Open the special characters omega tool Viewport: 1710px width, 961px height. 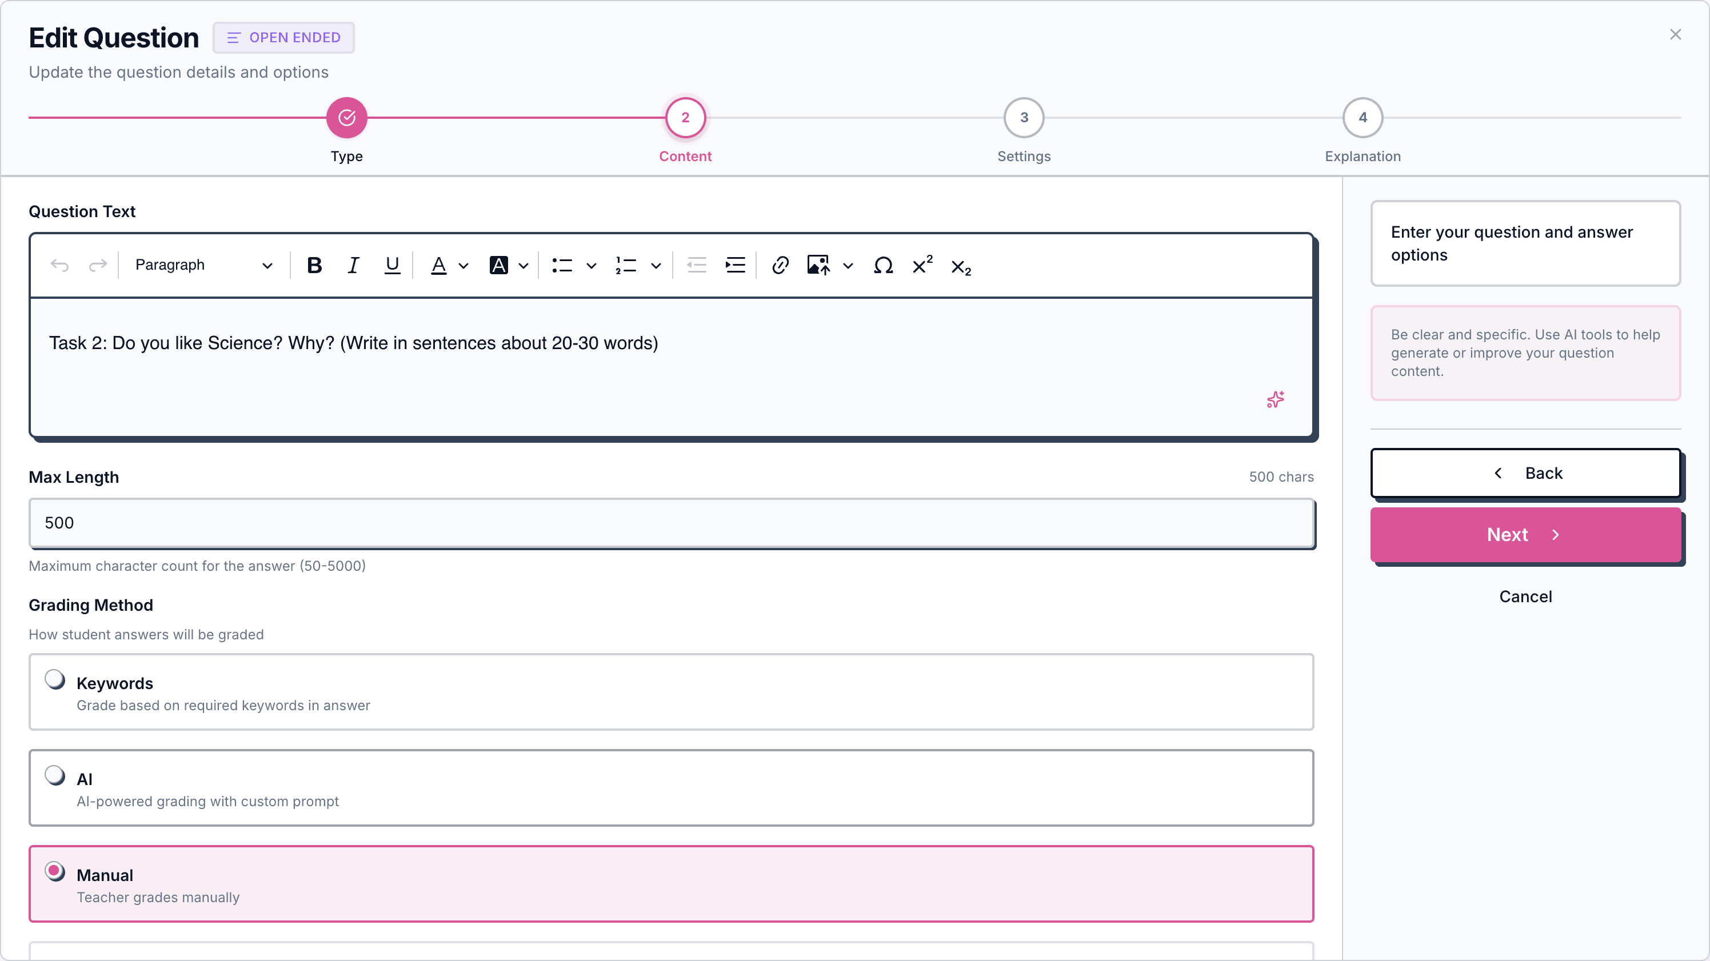pyautogui.click(x=883, y=266)
